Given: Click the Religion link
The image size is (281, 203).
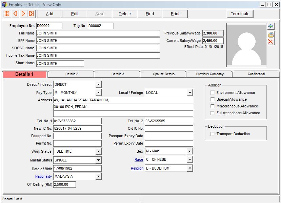Looking at the screenshot, I should pyautogui.click(x=137, y=168).
